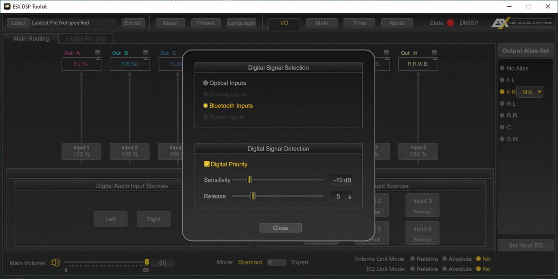
Task: Click the Left digital input source button
Action: pyautogui.click(x=110, y=219)
